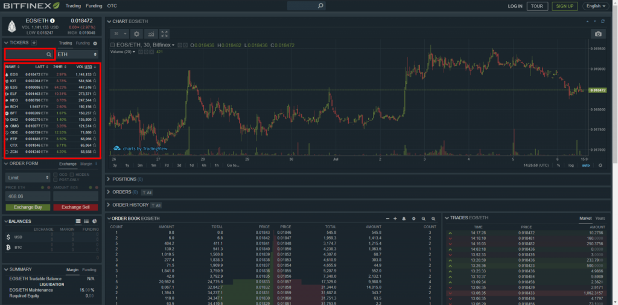This screenshot has height=305, width=618.
Task: Favorite the IOT ticker star
Action: 95,80
